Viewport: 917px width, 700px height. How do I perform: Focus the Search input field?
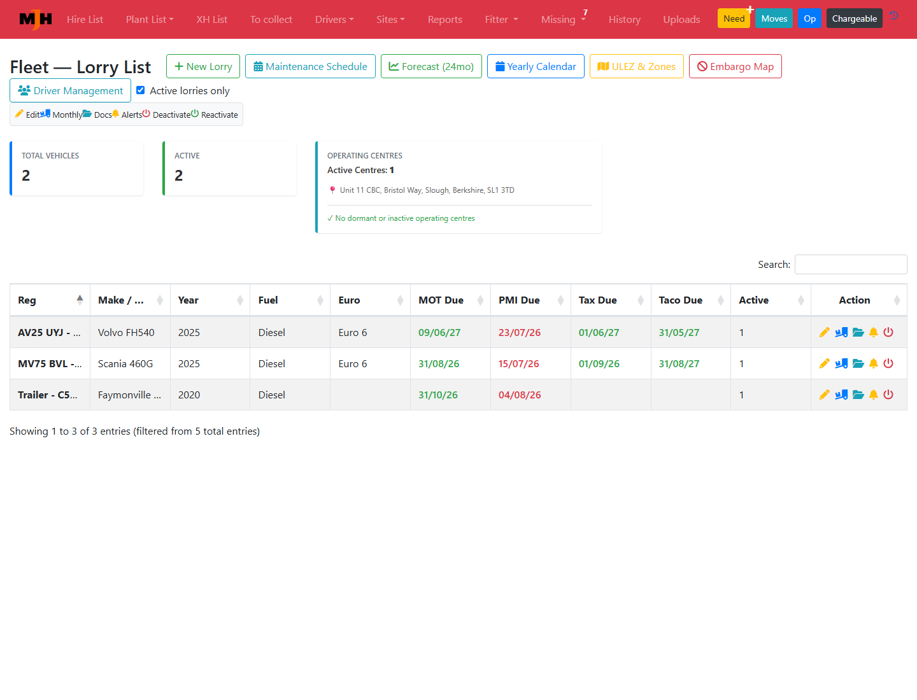click(x=851, y=265)
